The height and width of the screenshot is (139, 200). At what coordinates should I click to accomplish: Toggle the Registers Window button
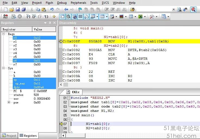[80, 17]
